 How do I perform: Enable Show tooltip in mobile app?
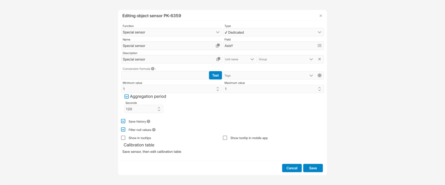(x=225, y=138)
